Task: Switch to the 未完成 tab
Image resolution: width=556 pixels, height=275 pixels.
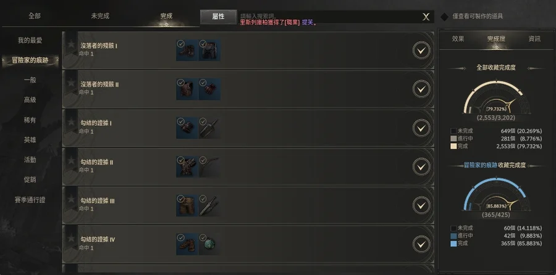Action: pyautogui.click(x=100, y=16)
